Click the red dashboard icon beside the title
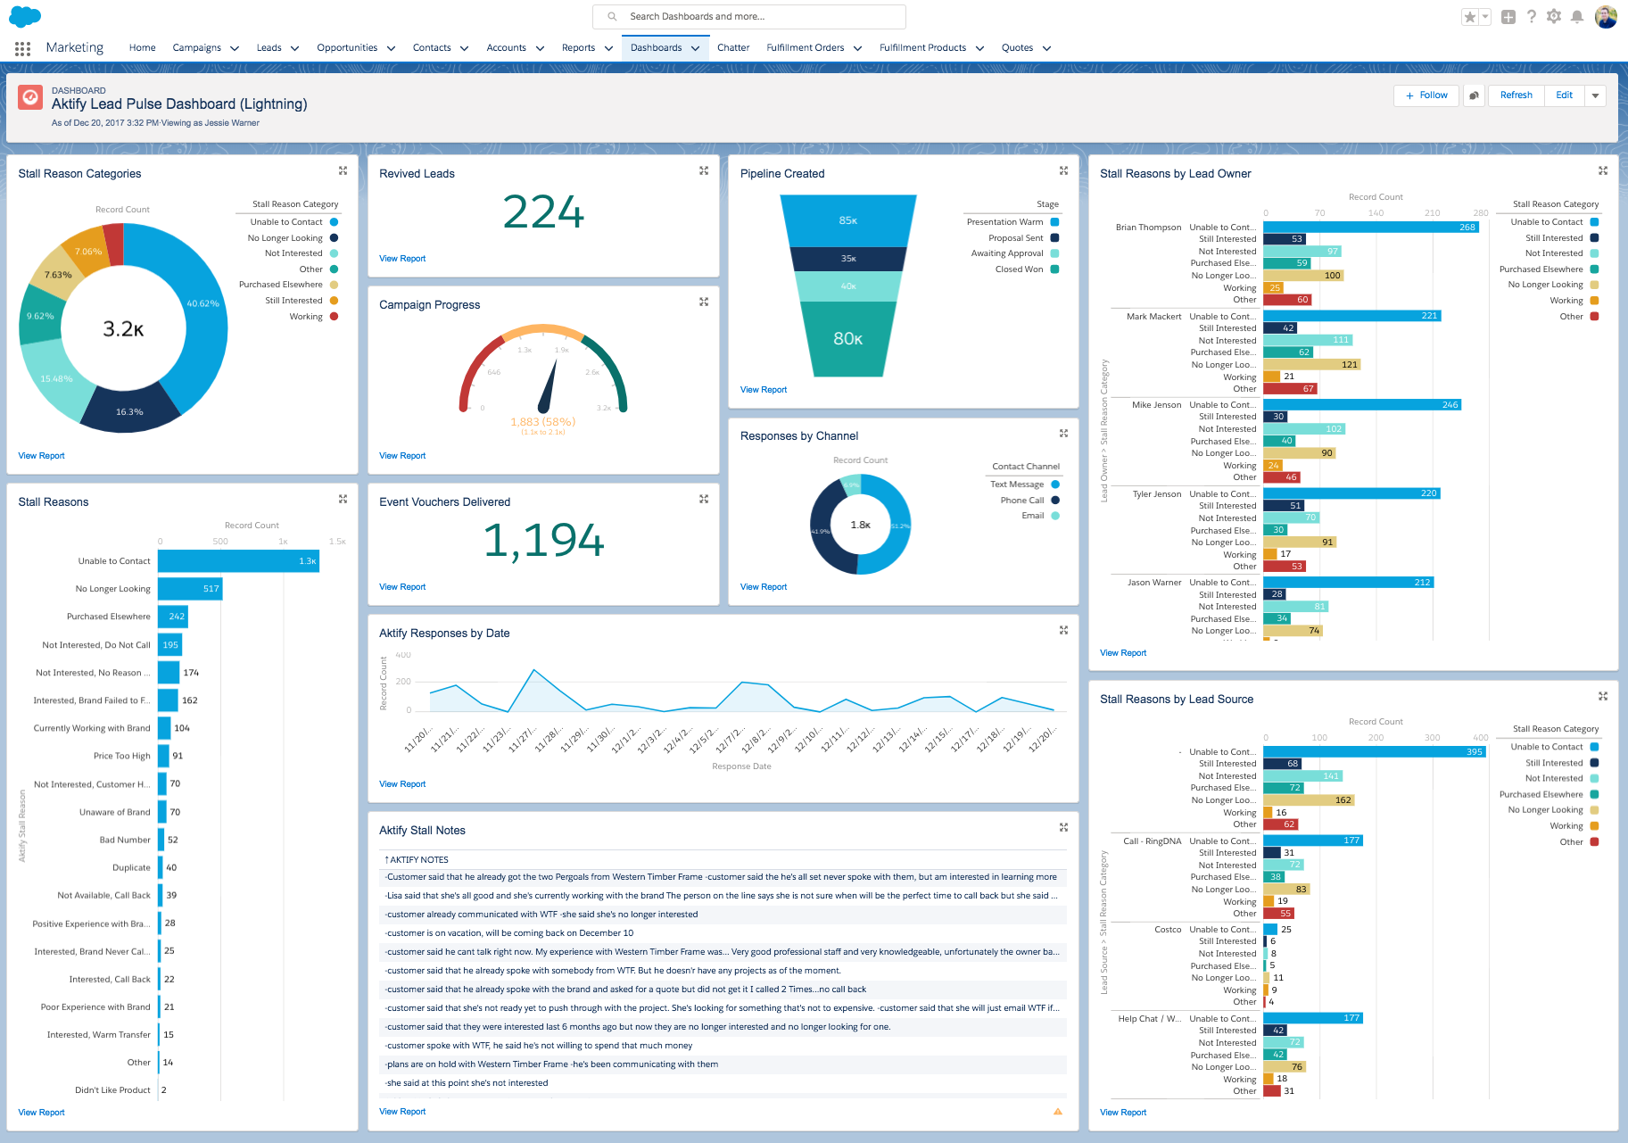This screenshot has height=1143, width=1628. (x=30, y=97)
